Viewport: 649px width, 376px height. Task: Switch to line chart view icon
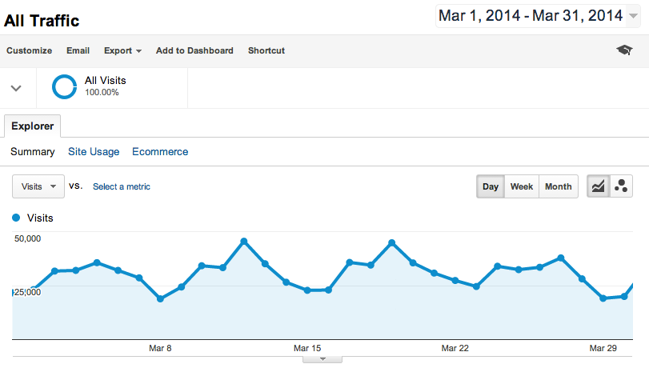598,186
